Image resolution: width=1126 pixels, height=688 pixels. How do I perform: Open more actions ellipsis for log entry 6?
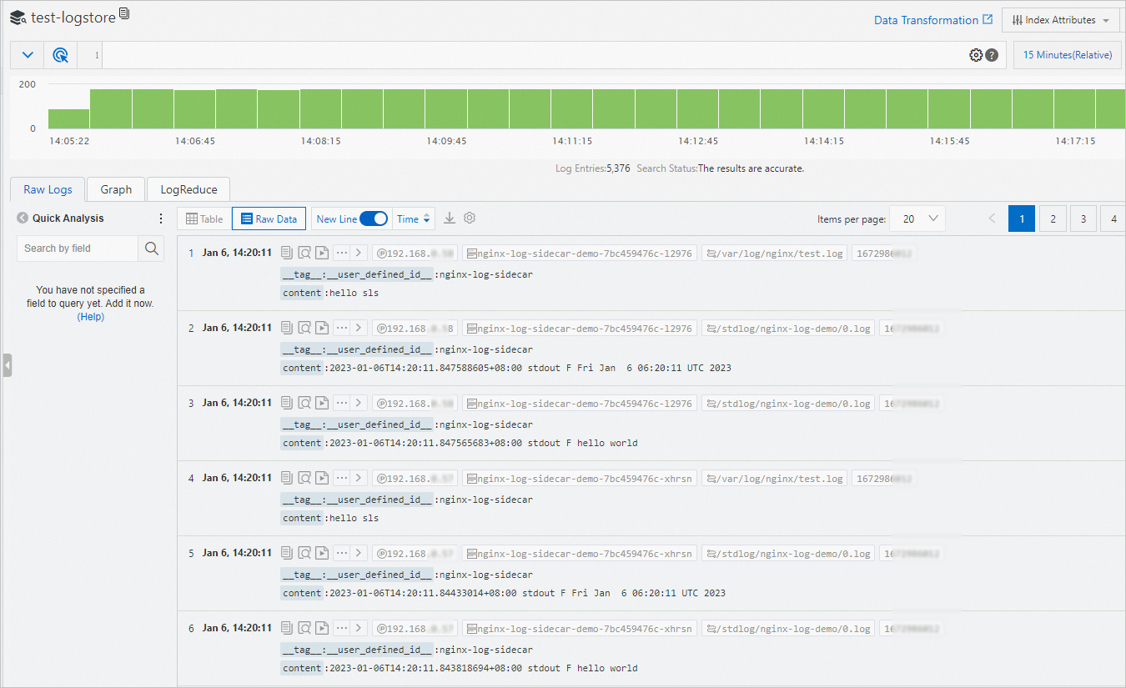(342, 628)
